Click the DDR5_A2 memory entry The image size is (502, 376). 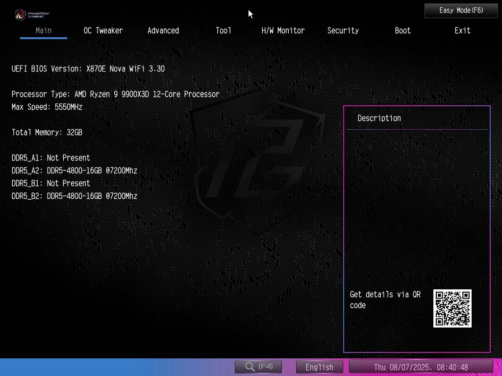click(x=74, y=170)
